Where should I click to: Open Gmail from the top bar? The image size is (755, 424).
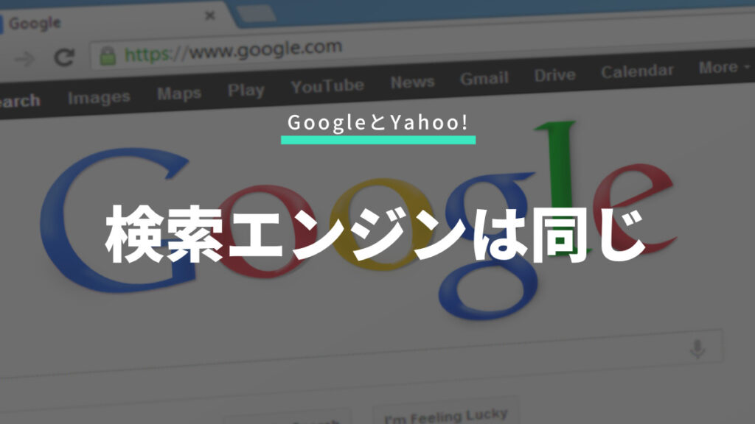click(484, 78)
